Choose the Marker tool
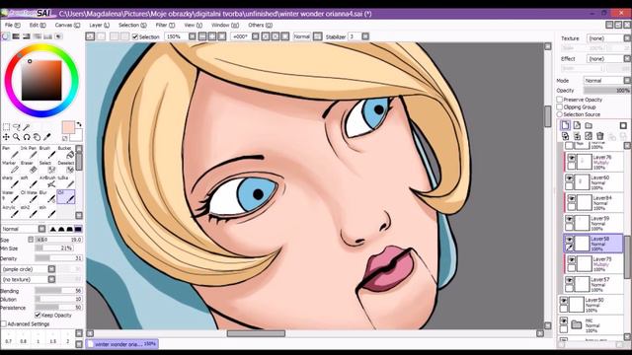The image size is (632, 355). [x=11, y=168]
